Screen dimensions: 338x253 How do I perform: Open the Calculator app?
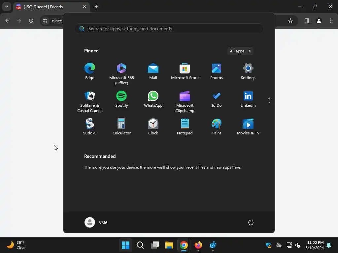(121, 127)
